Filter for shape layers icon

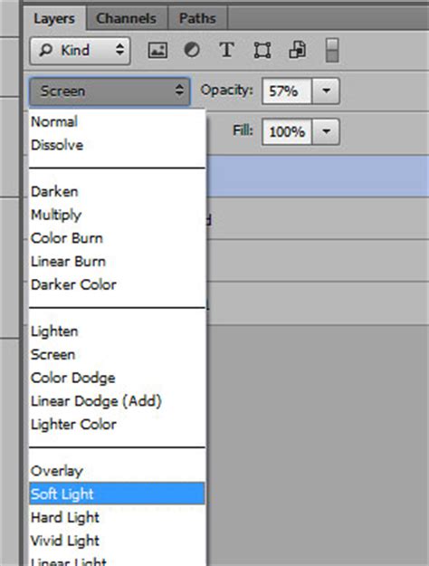coord(262,50)
